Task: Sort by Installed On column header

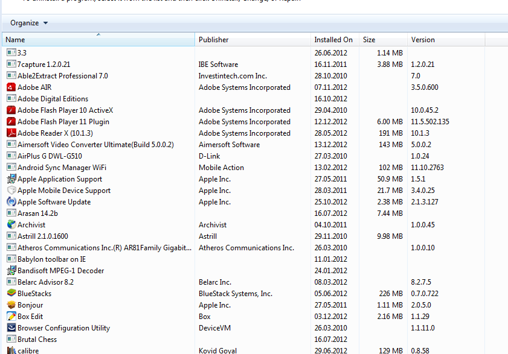Action: tap(335, 39)
